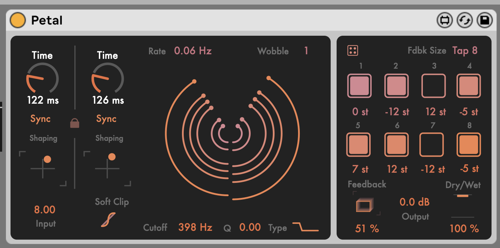Screen dimensions: 500x248
Task: Click the save preset disk icon
Action: point(485,20)
